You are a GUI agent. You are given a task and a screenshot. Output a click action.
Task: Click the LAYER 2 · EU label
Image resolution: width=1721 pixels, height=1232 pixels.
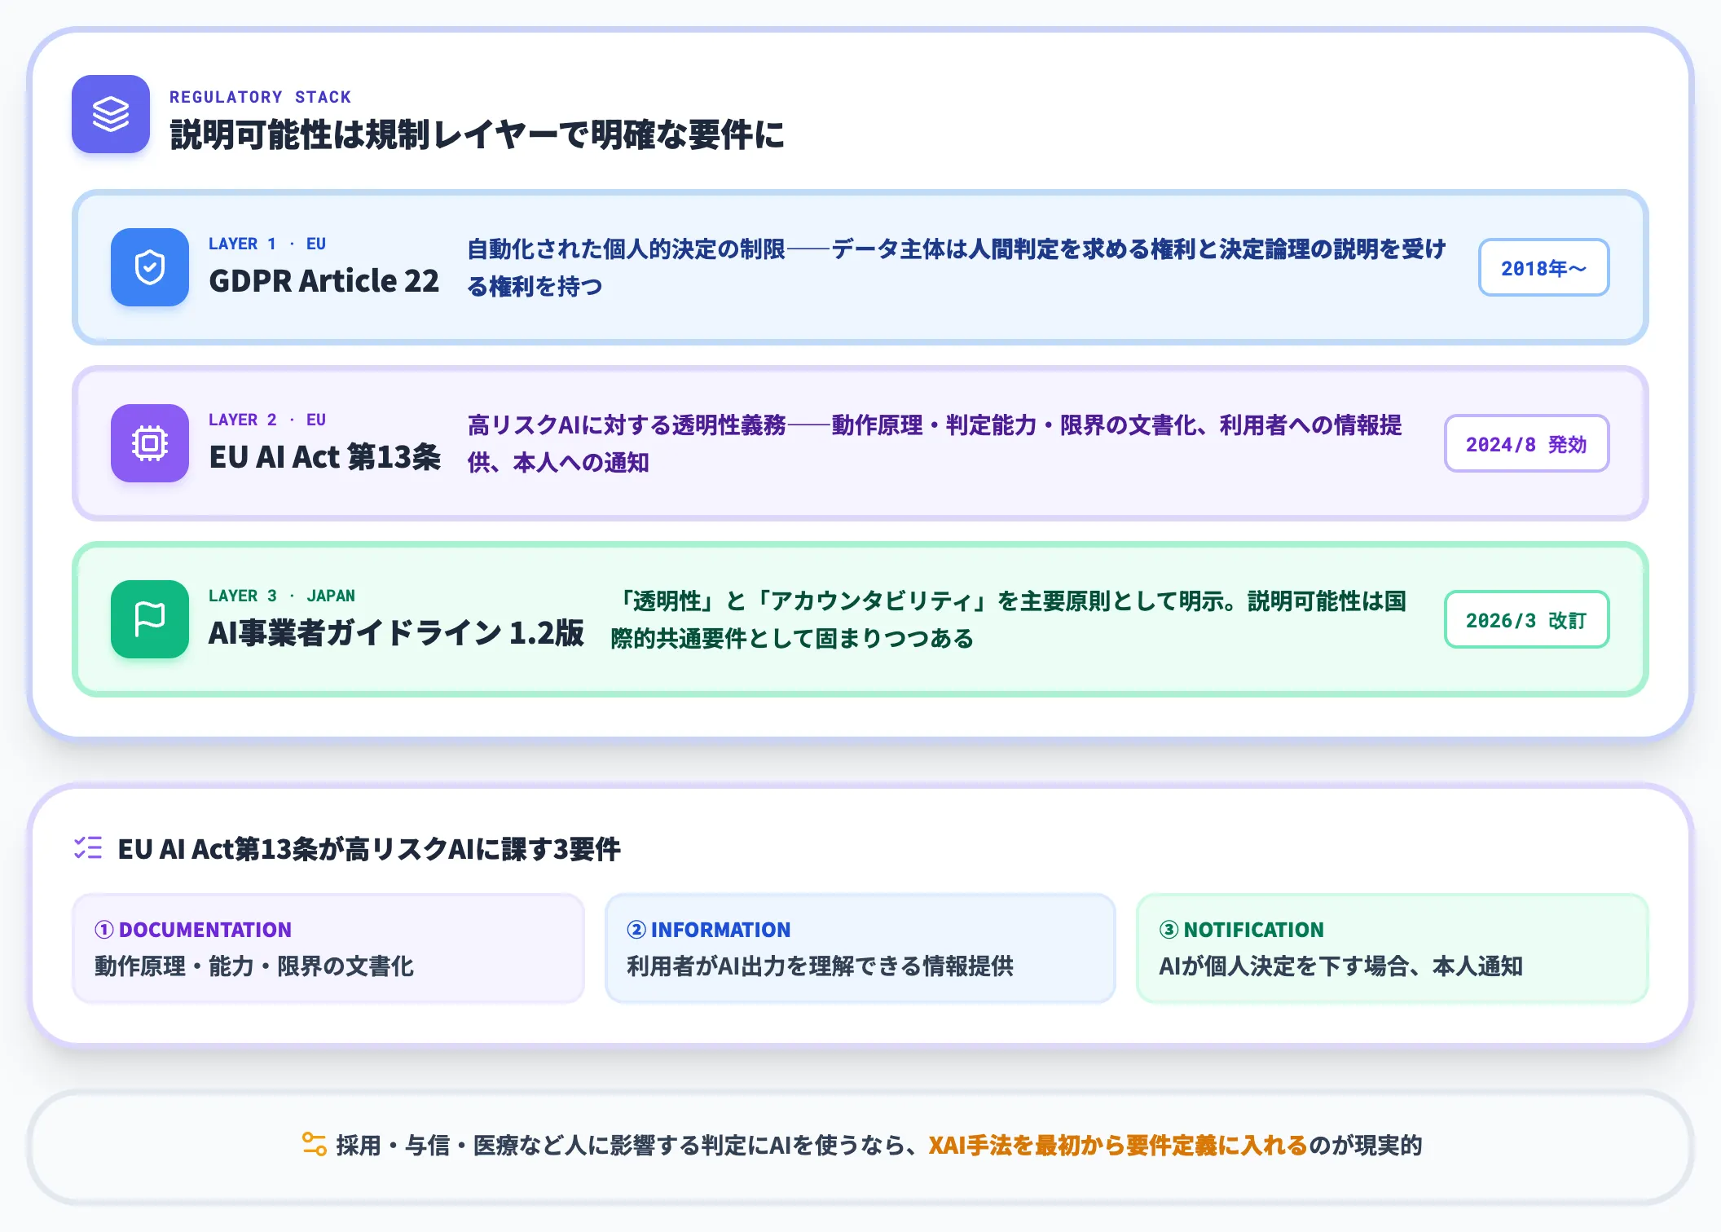coord(267,420)
